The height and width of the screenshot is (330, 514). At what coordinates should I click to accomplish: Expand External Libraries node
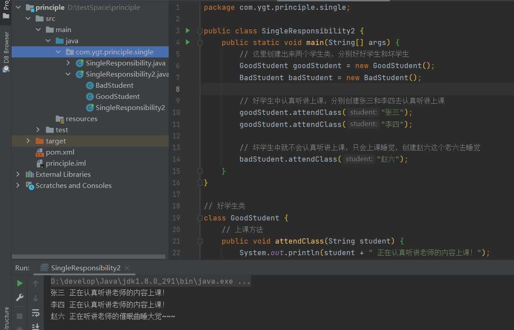tap(18, 174)
